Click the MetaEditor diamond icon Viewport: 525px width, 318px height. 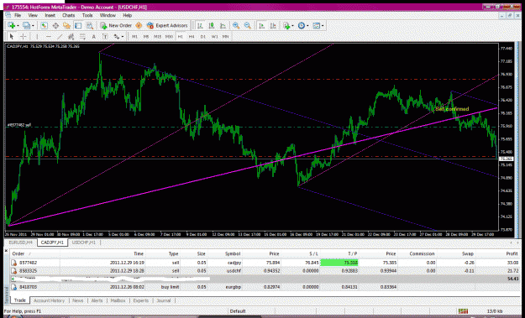pyautogui.click(x=139, y=25)
